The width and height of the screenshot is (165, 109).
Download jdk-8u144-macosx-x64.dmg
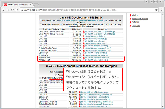[x=96, y=46]
